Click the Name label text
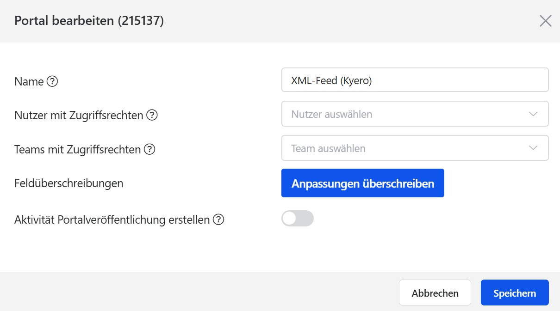Image resolution: width=560 pixels, height=311 pixels. (x=29, y=82)
